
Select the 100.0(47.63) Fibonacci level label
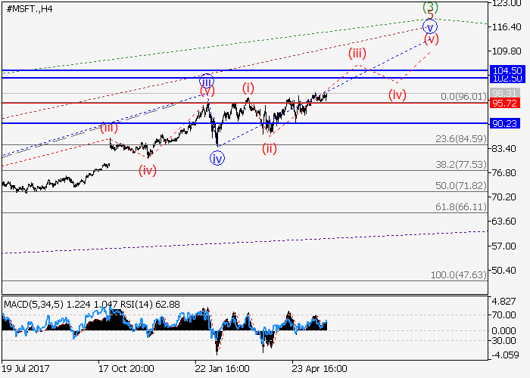point(457,275)
